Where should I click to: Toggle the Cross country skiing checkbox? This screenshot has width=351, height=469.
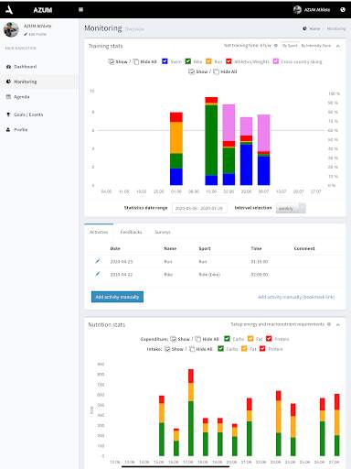tap(276, 61)
